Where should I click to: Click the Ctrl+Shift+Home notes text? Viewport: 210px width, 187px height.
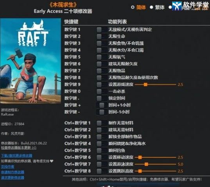click(137, 180)
